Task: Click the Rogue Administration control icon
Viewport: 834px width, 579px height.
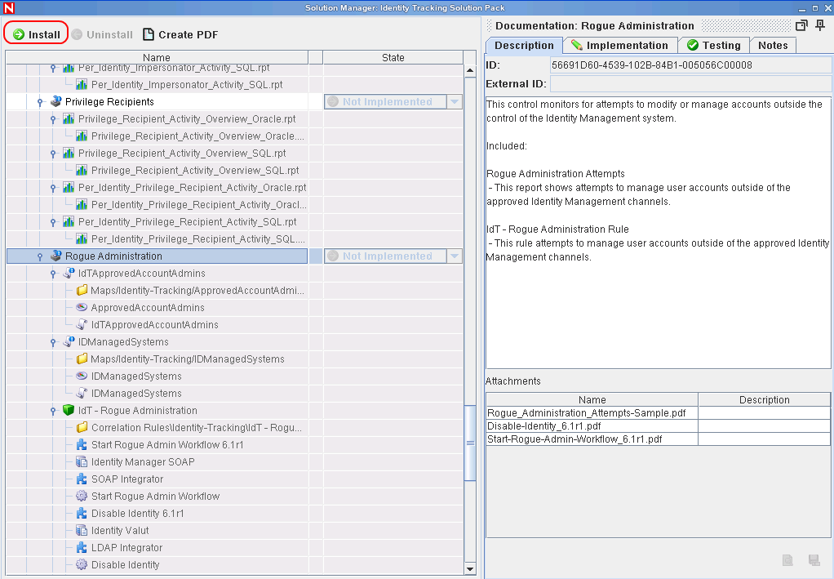Action: click(x=55, y=256)
